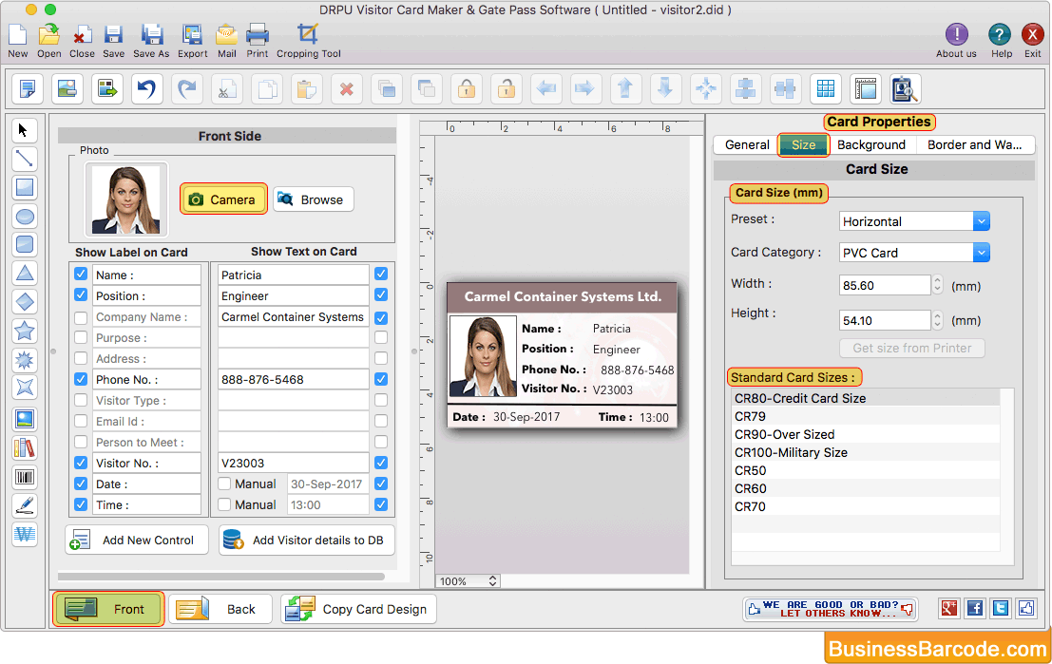
Task: Select the barcode tool in sidebar
Action: (25, 477)
